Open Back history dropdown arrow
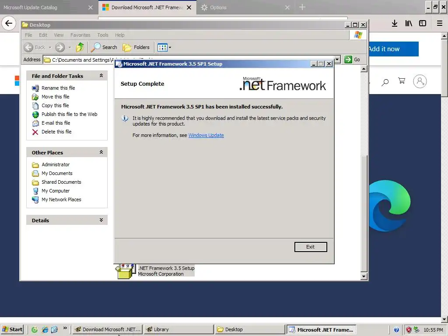This screenshot has width=448, height=336. click(50, 47)
